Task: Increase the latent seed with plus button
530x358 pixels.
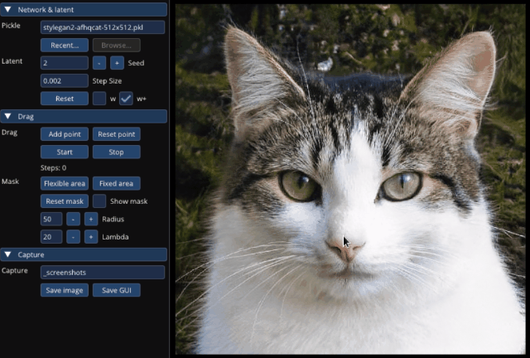Action: (x=117, y=63)
